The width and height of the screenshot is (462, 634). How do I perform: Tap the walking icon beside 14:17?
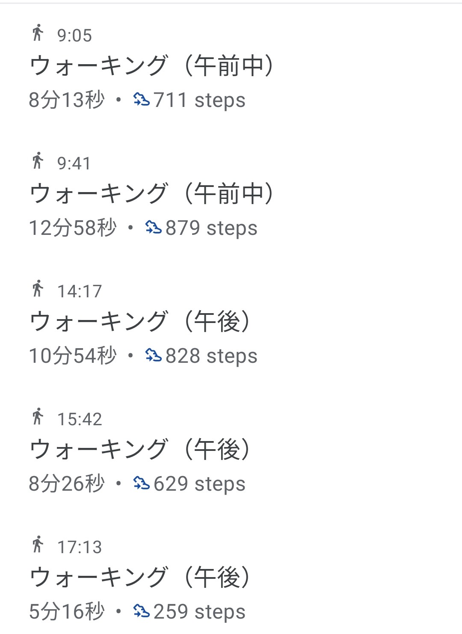[38, 289]
